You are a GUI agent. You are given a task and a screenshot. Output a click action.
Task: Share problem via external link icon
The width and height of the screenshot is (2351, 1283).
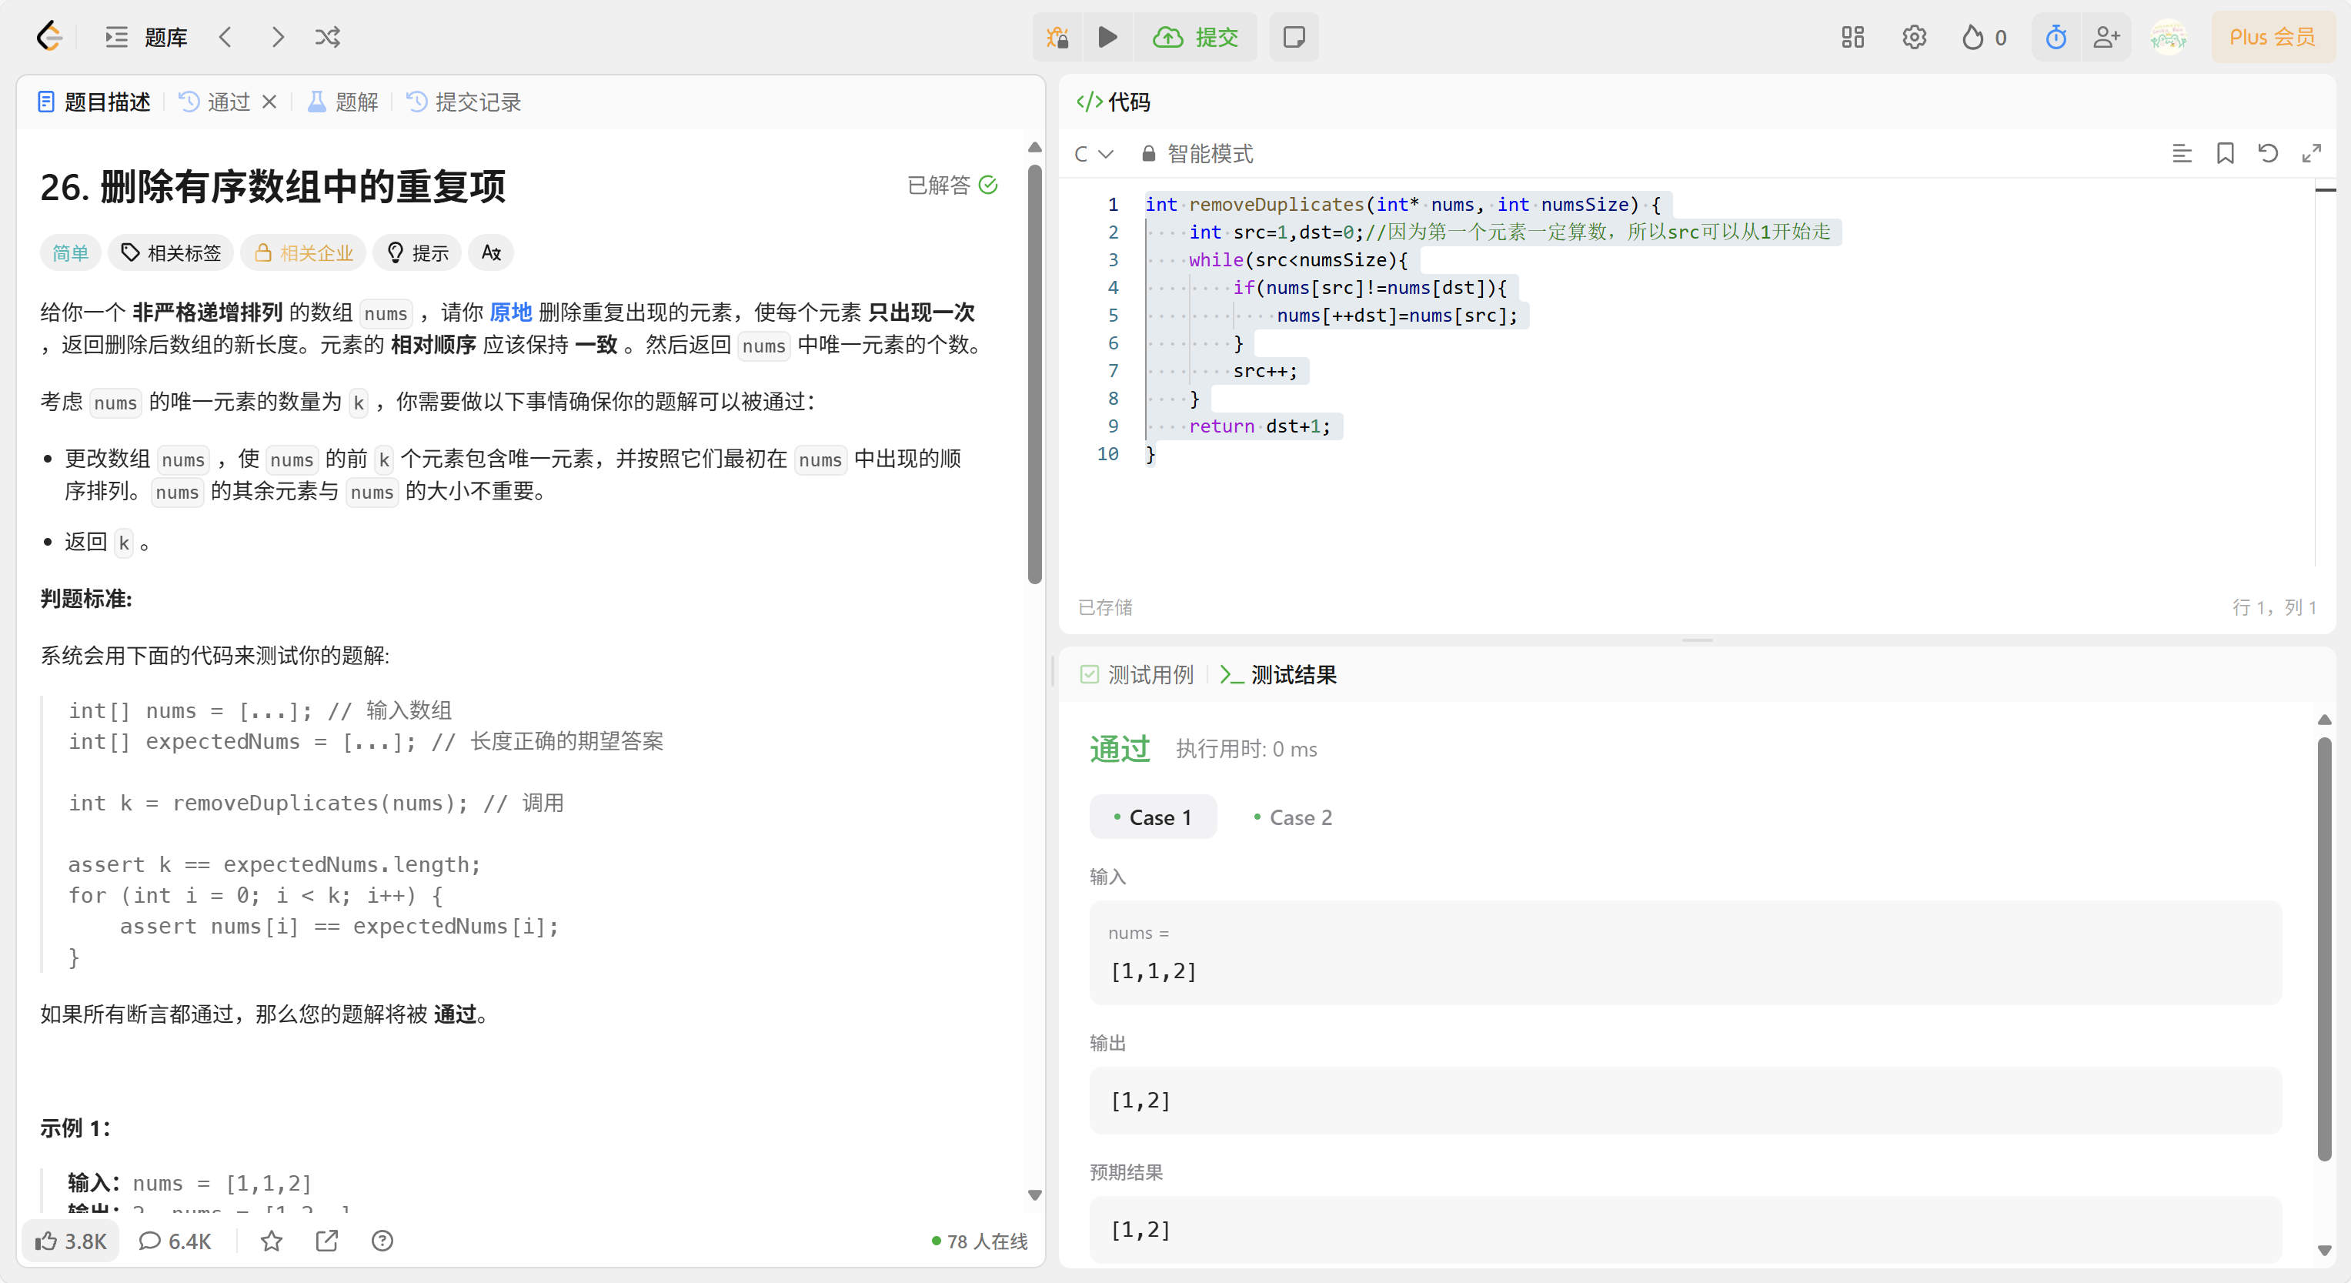coord(327,1241)
